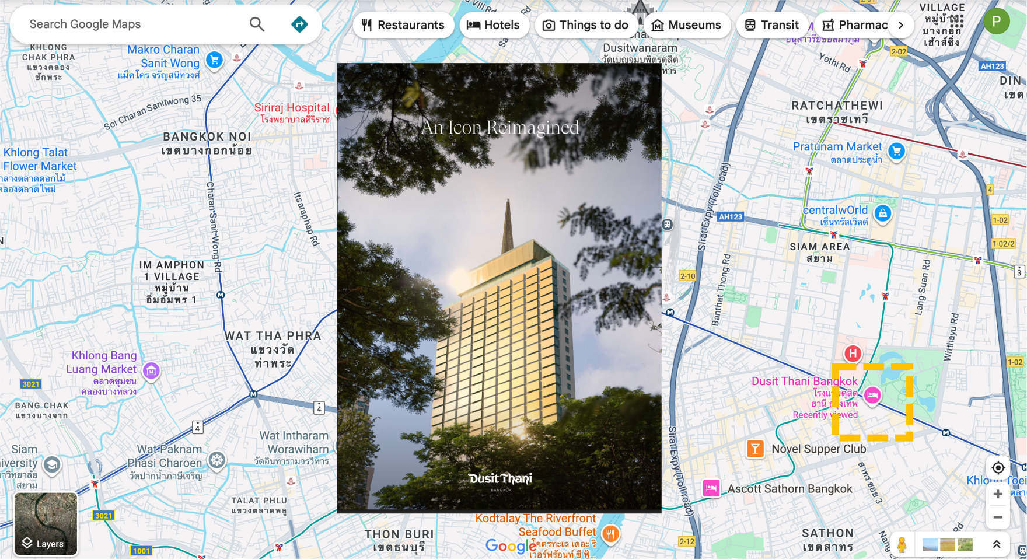
Task: Toggle satellite view via Layers thumbnail
Action: coord(46,524)
